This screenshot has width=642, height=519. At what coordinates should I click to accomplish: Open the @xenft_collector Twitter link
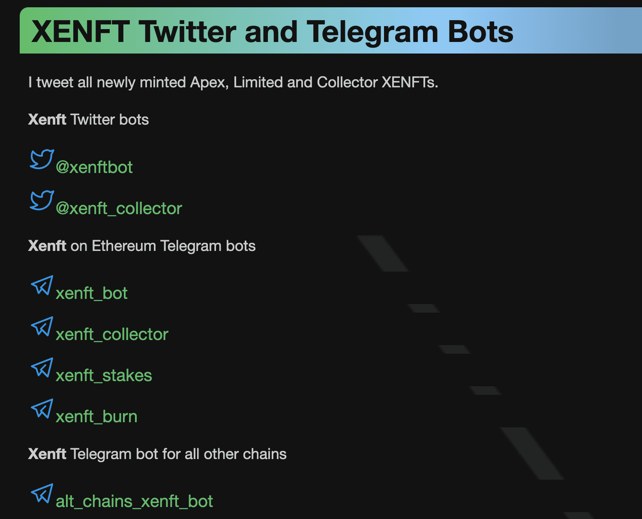click(x=119, y=208)
